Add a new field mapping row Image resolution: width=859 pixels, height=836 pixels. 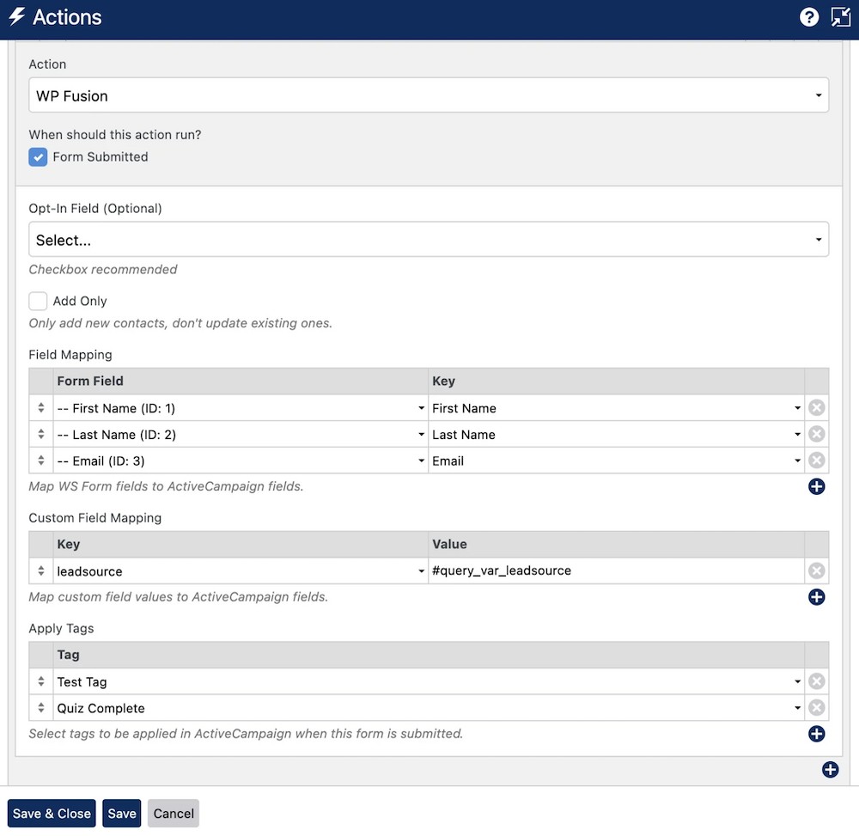coord(816,486)
